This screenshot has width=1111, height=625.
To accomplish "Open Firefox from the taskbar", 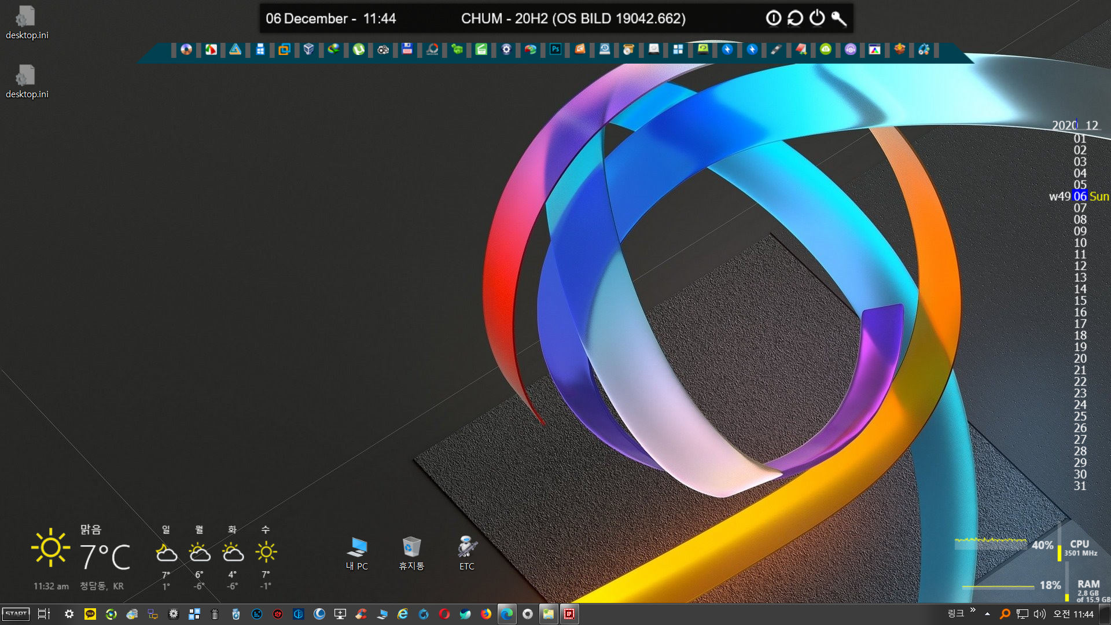I will pyautogui.click(x=486, y=614).
